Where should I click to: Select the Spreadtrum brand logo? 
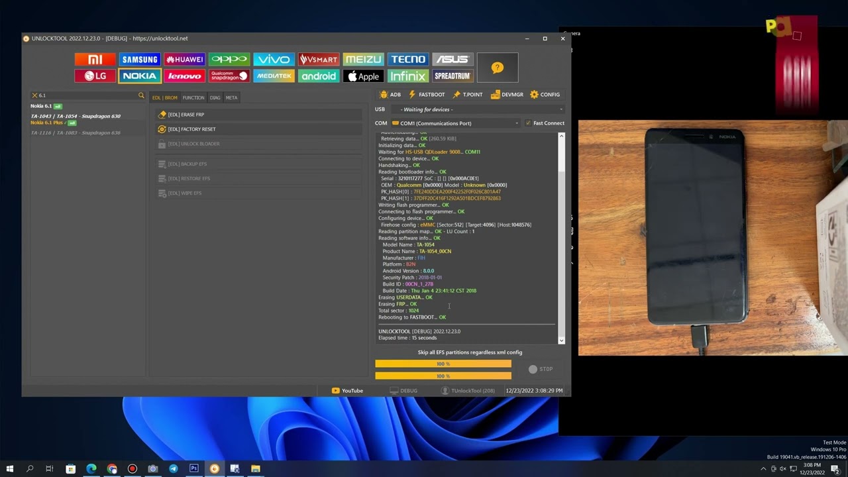(452, 76)
